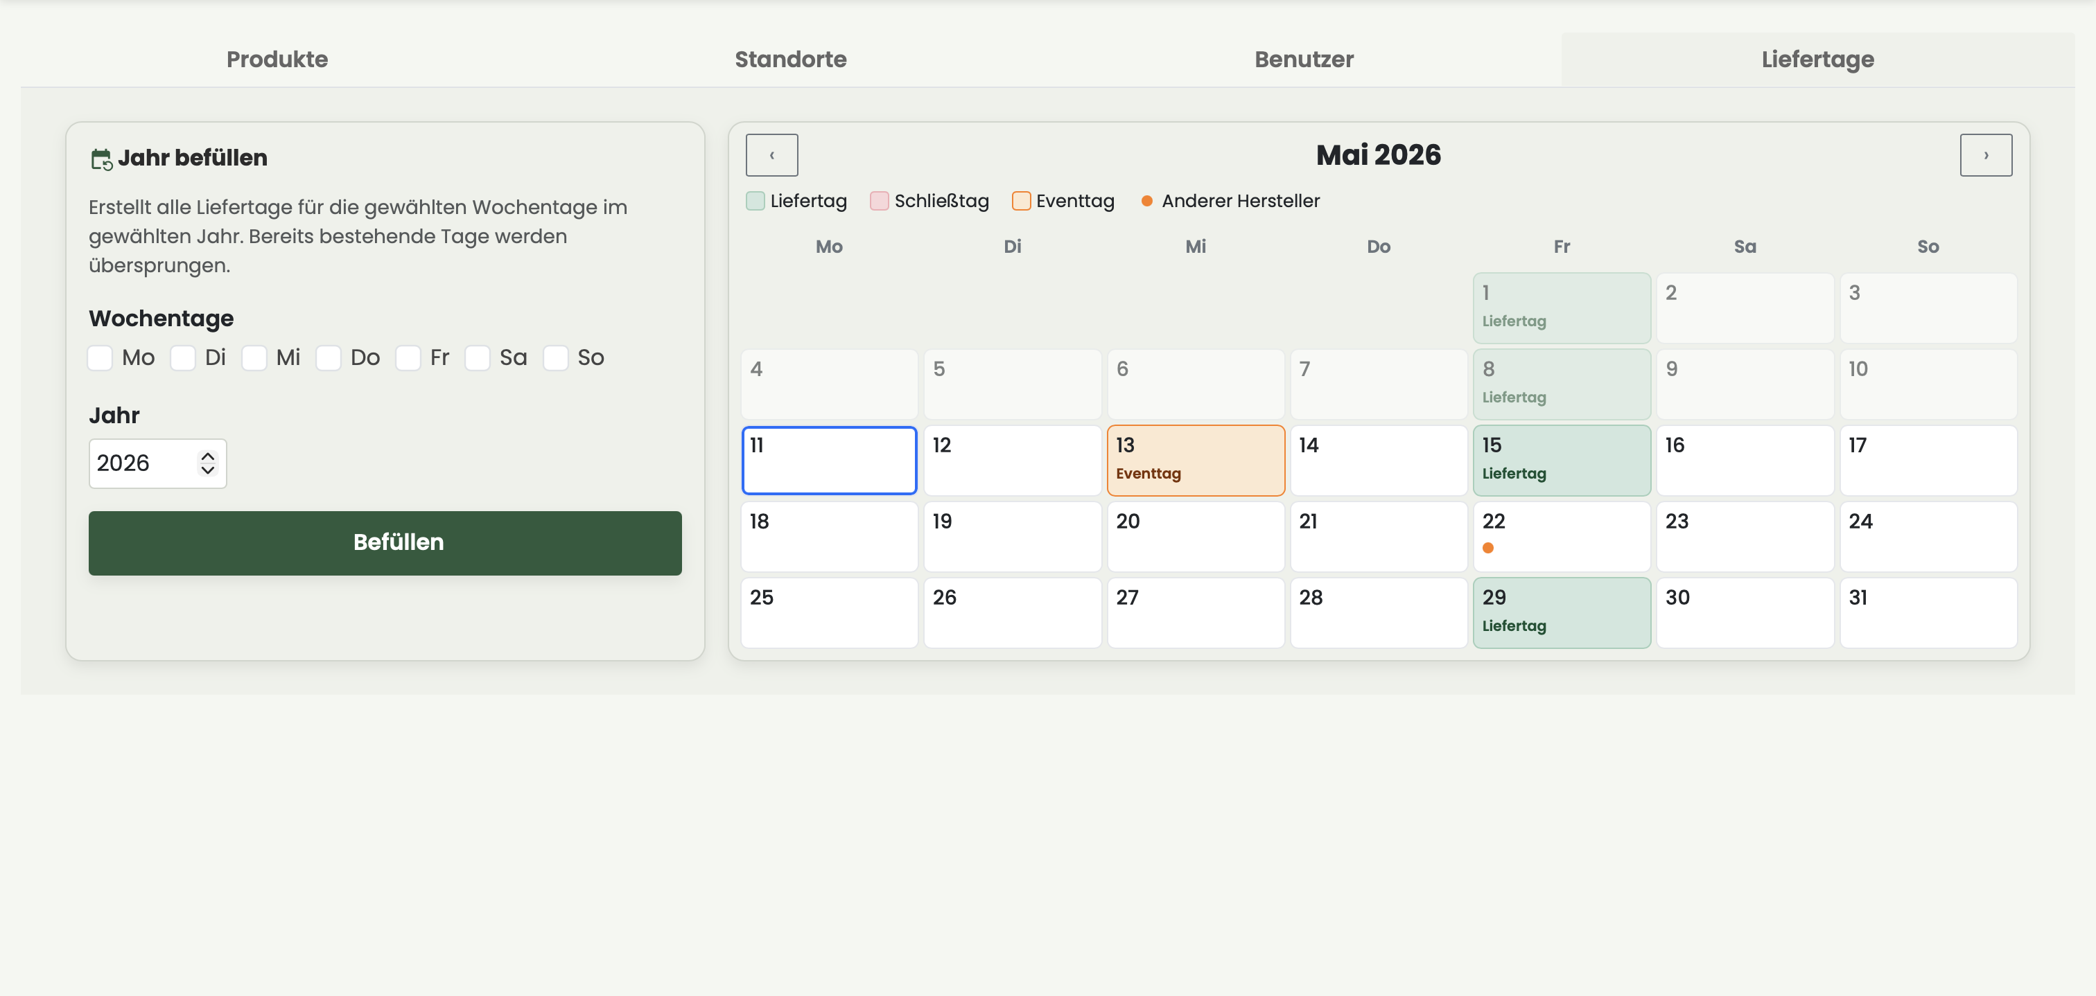Click the Fr column header
Screen dimensions: 2096x996
[1562, 247]
